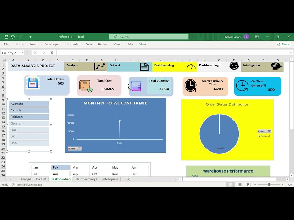This screenshot has width=294, height=220.
Task: Click the HG user account avatar
Action: tap(246, 37)
